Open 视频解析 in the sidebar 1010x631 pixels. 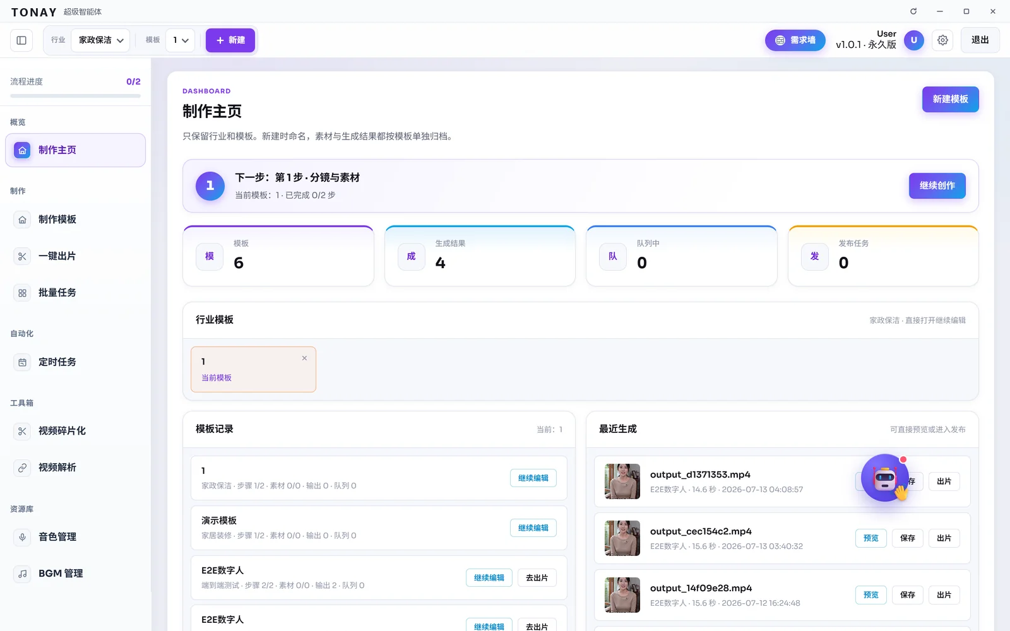[75, 468]
